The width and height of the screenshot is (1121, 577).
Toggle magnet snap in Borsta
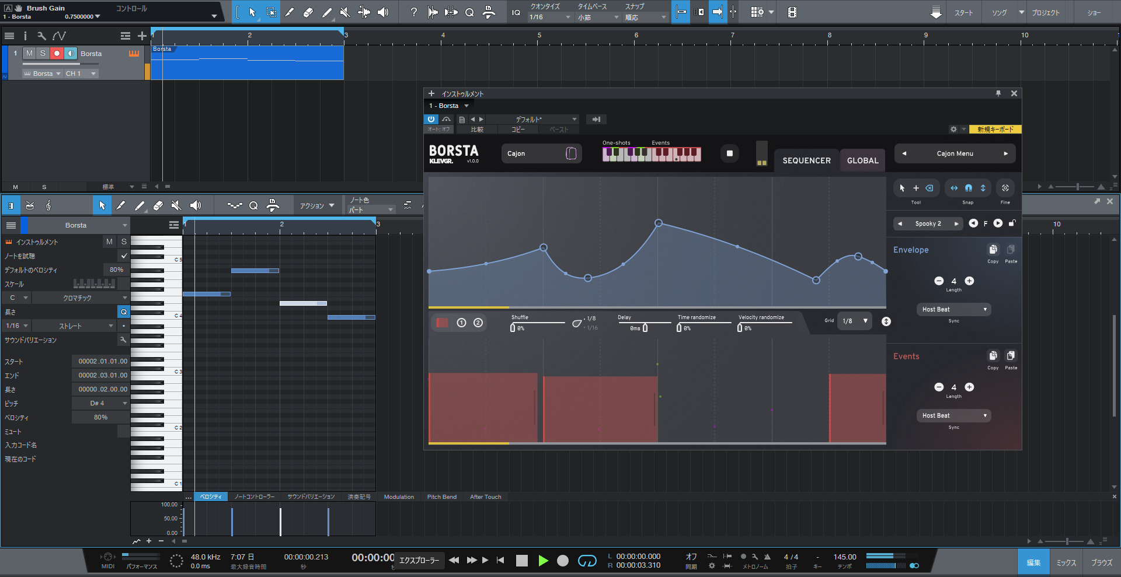pyautogui.click(x=969, y=188)
